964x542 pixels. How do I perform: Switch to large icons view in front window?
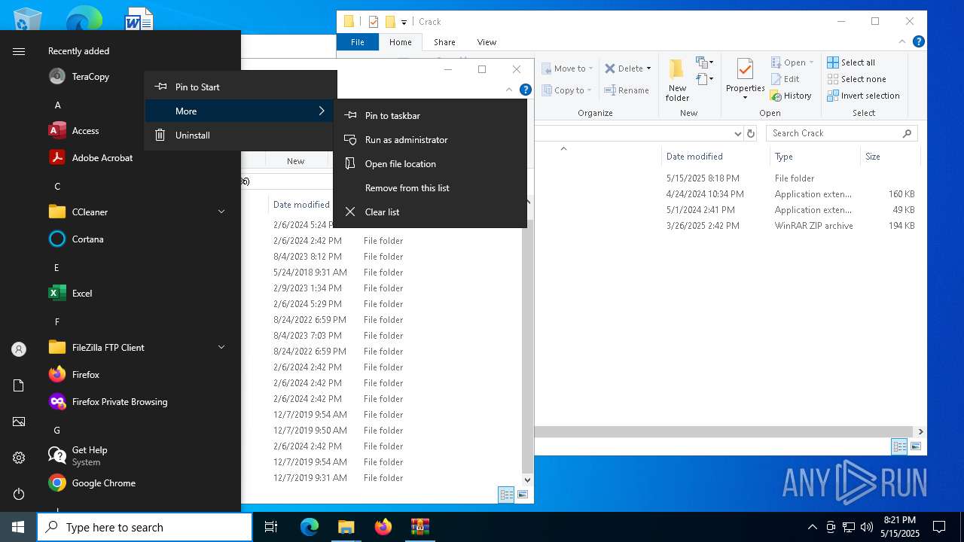pyautogui.click(x=523, y=495)
